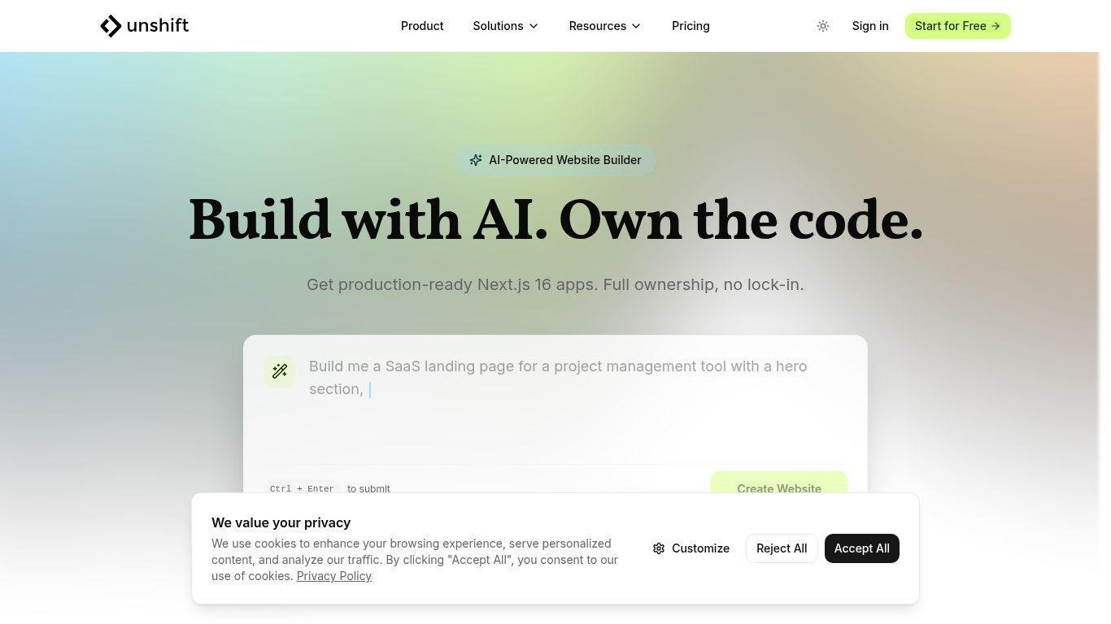Click the gear icon beside Customize
The image size is (1111, 624).
[x=659, y=548]
